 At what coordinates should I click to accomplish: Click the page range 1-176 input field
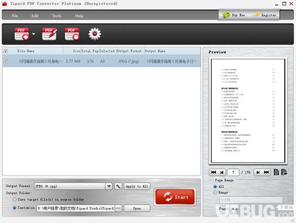251,200
